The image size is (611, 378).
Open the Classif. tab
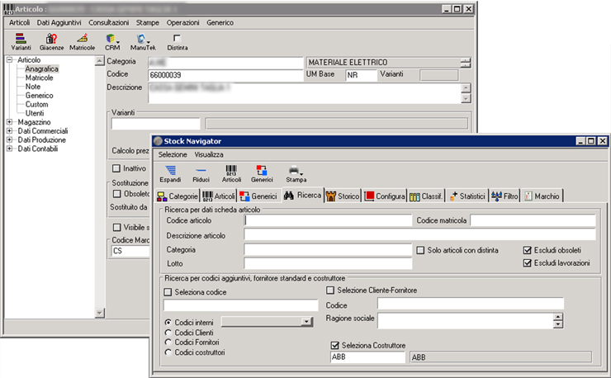426,196
